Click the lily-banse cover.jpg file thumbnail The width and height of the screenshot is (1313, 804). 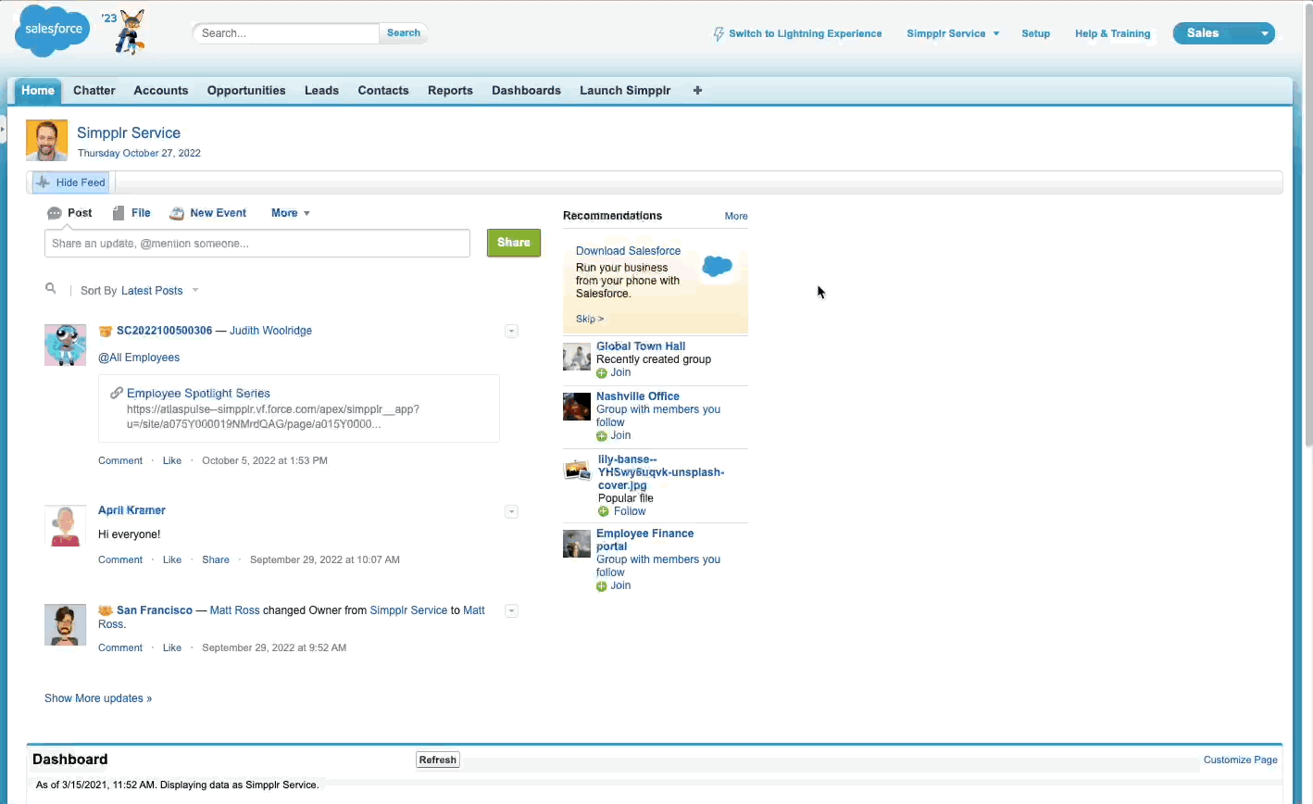point(577,470)
